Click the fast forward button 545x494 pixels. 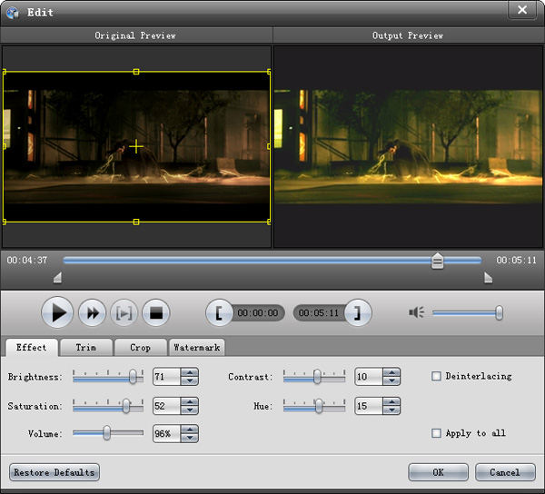(x=92, y=313)
